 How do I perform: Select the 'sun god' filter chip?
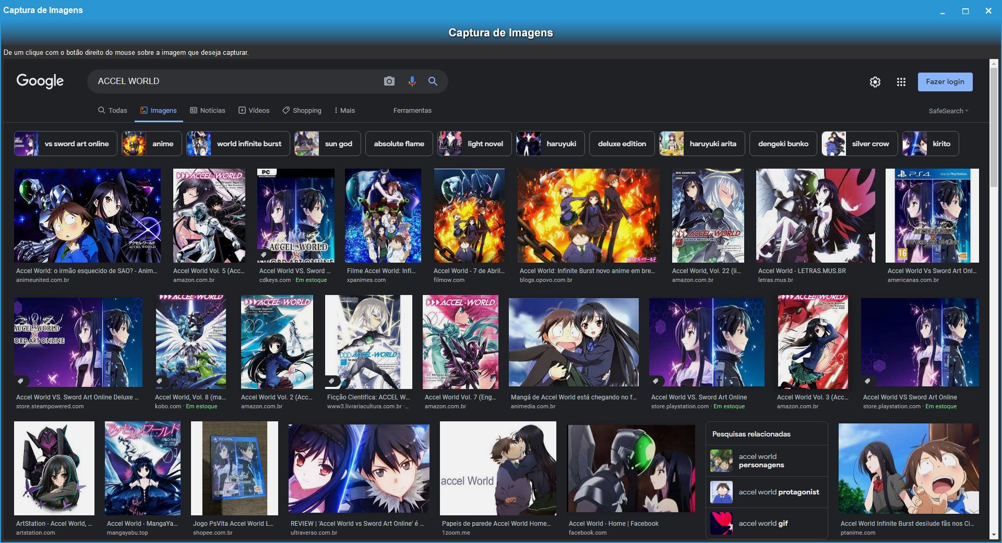[327, 144]
